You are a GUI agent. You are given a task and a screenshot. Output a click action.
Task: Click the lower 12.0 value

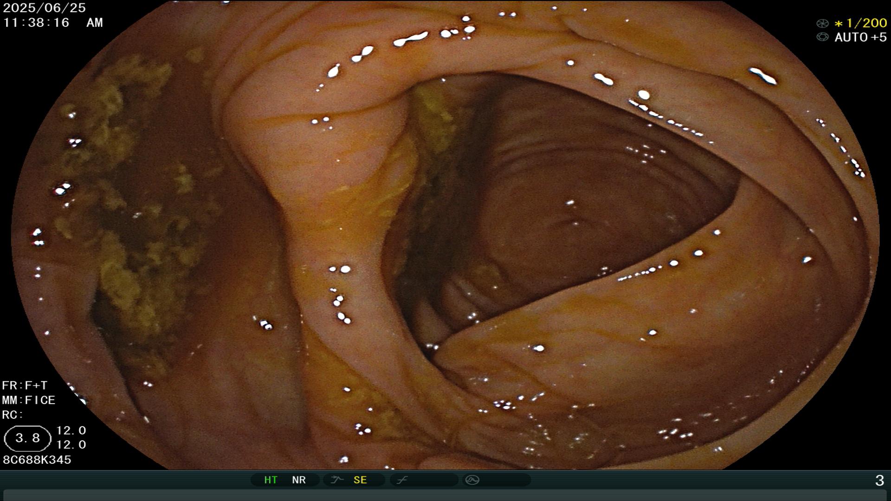[71, 445]
